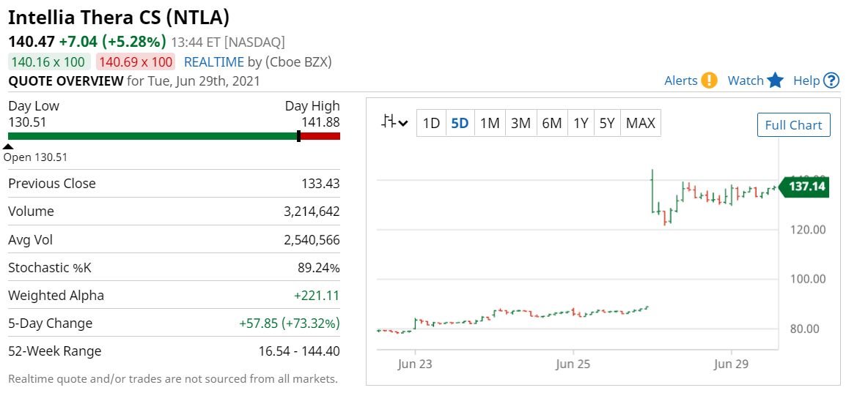The image size is (846, 393).
Task: Select the 1D chart range tab
Action: (431, 123)
